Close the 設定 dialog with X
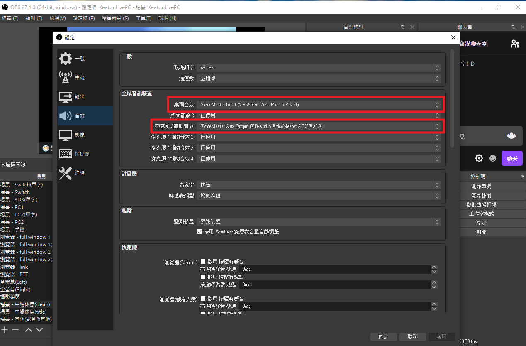Screen dimensions: 526x346 453,37
